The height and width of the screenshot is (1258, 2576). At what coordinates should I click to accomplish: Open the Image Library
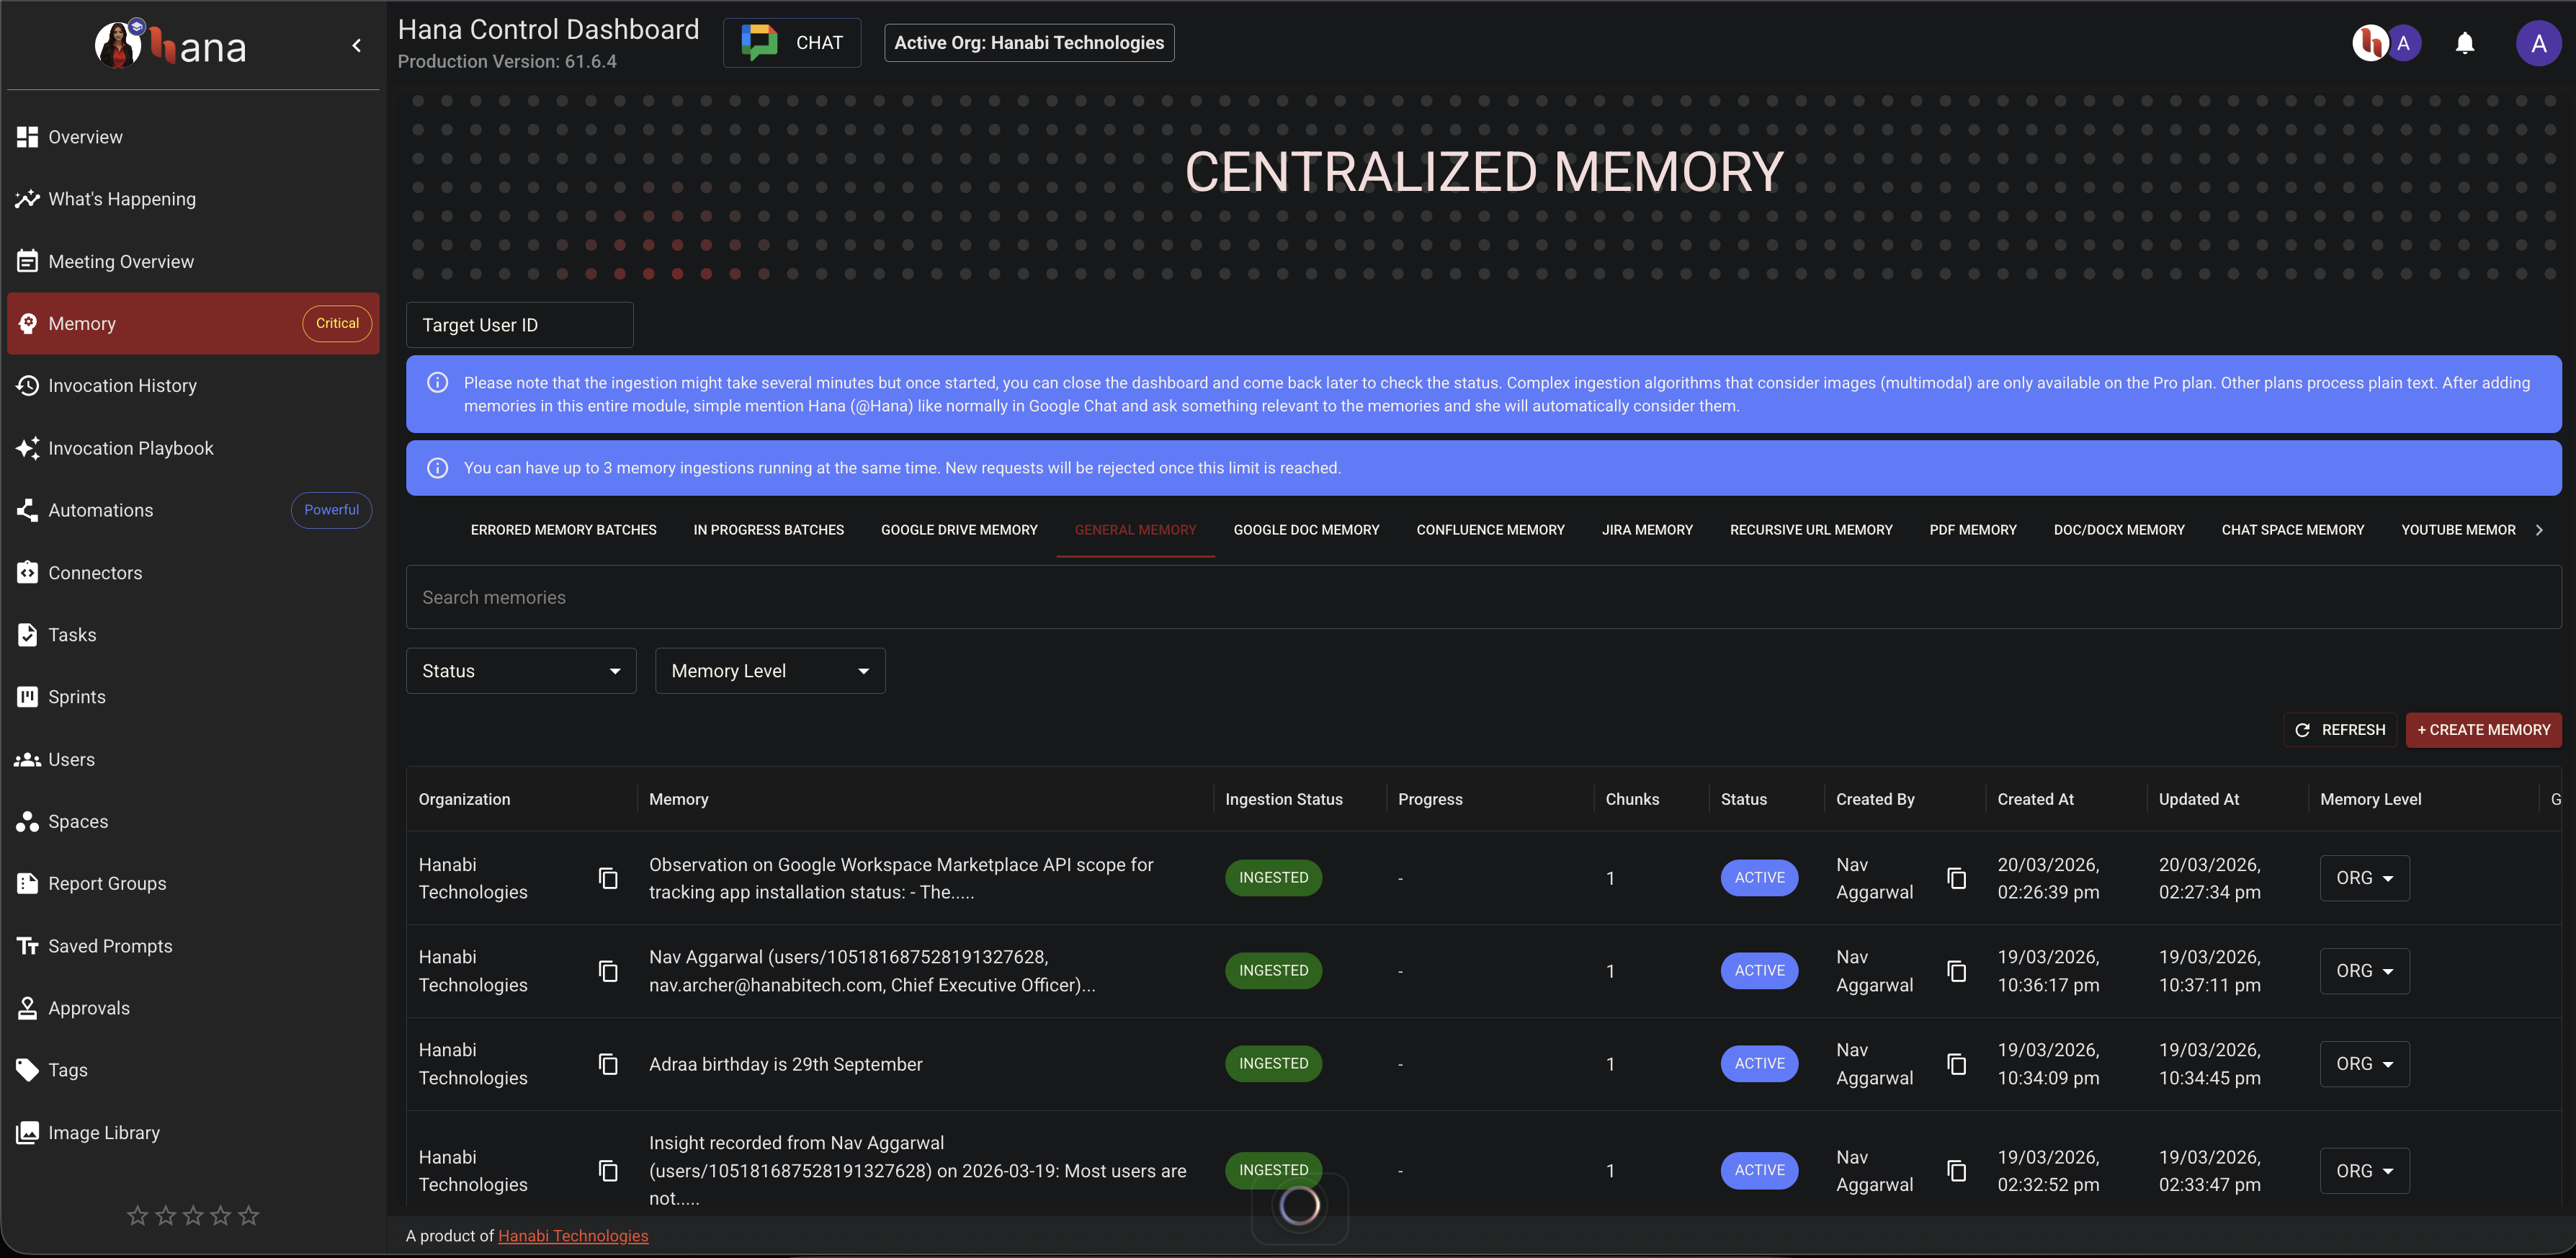tap(104, 1132)
